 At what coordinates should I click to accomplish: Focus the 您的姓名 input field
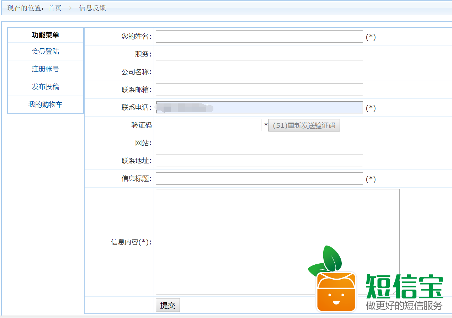[x=259, y=37]
